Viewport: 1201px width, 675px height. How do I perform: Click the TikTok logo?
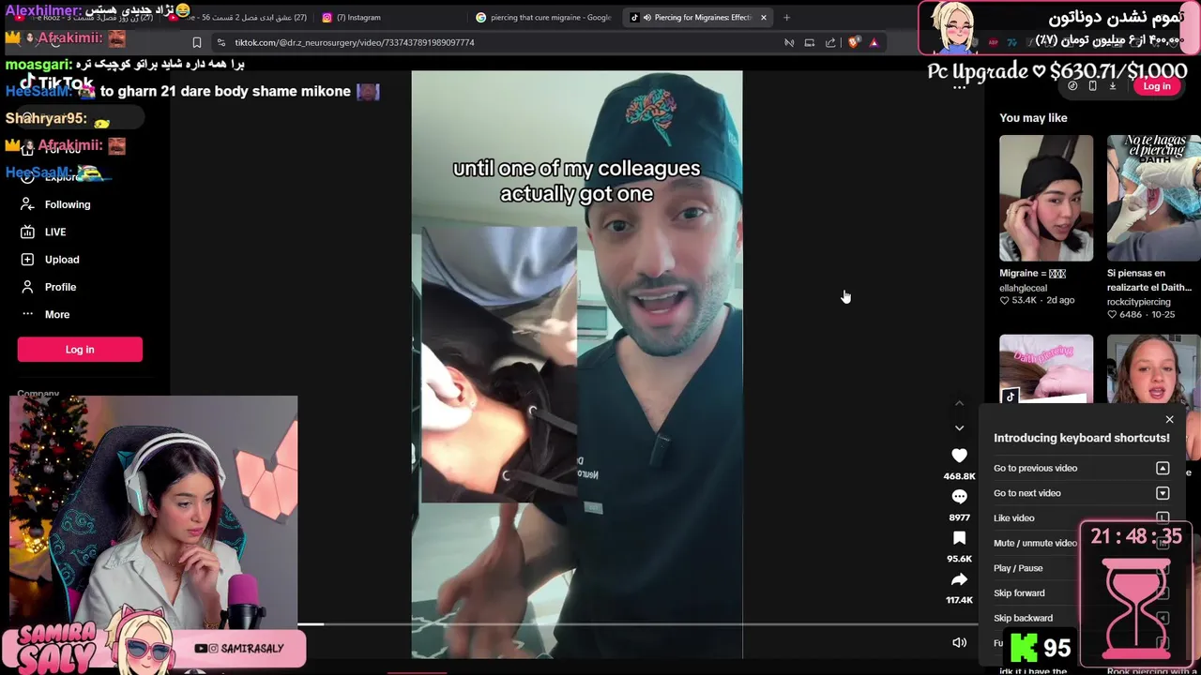click(x=58, y=82)
